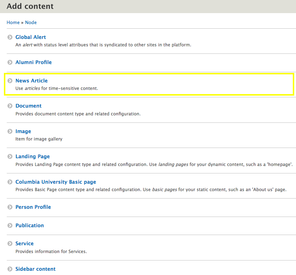Choose Columbia University Basic page

click(x=56, y=182)
